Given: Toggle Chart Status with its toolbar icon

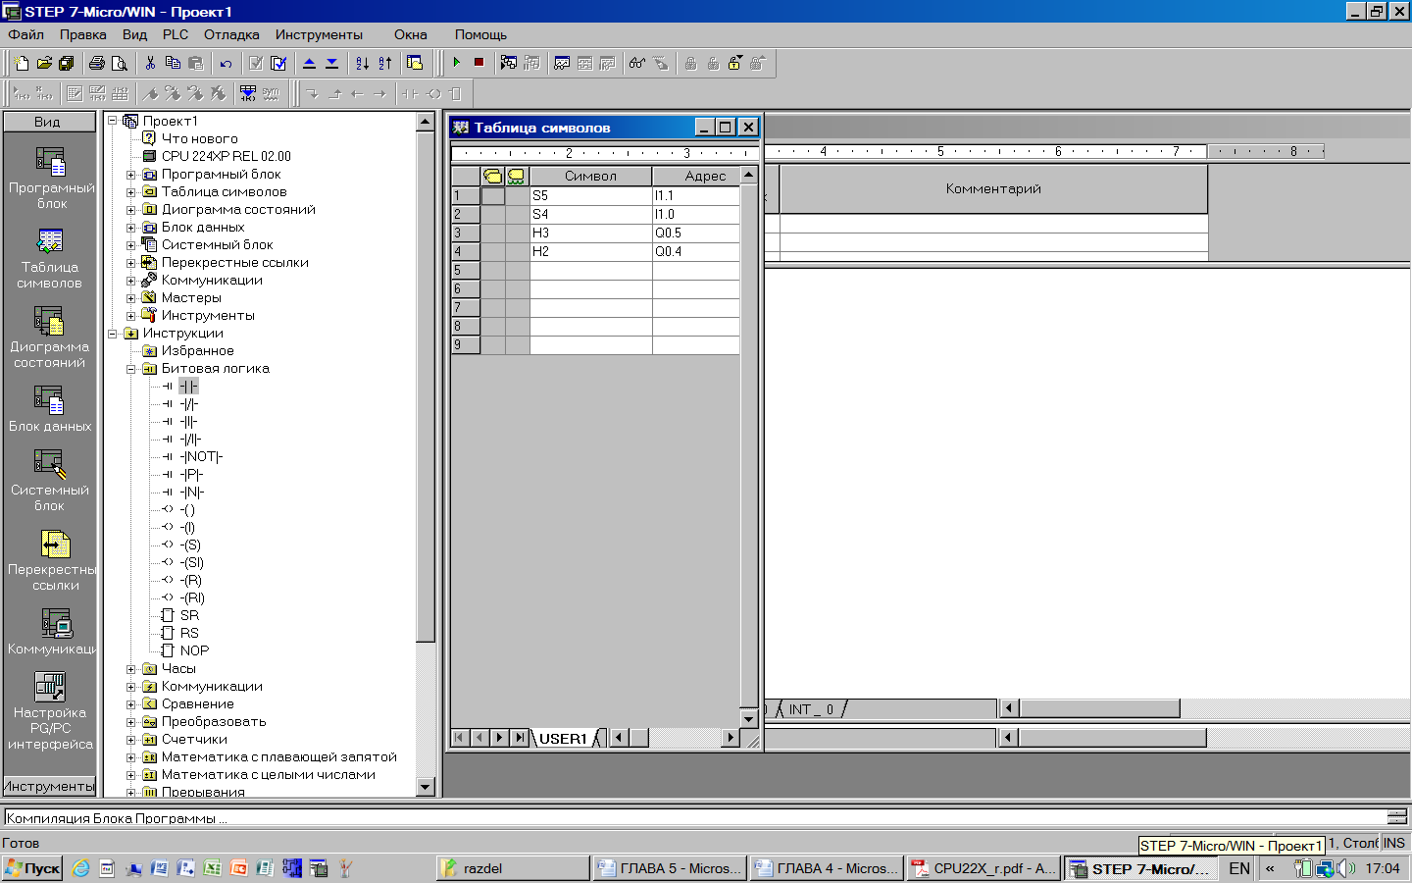Looking at the screenshot, I should tap(562, 63).
